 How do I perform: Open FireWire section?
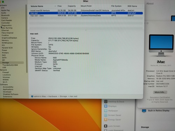click(x=5, y=35)
